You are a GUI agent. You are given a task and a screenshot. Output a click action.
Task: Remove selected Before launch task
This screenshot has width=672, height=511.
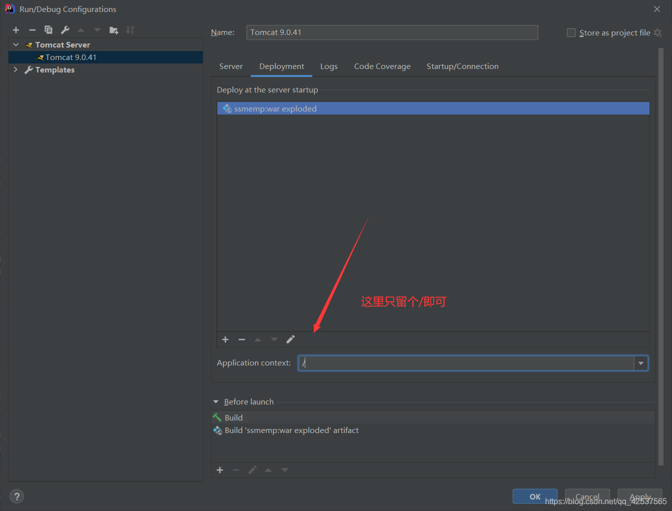click(236, 470)
